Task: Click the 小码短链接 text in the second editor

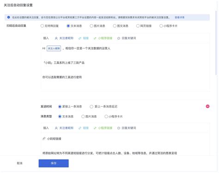Action: (54, 139)
